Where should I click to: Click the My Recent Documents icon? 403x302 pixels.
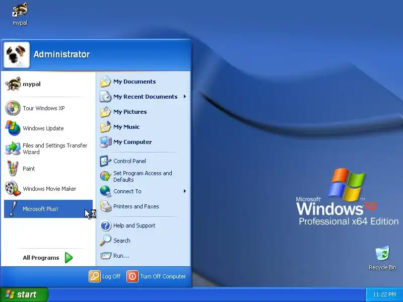pyautogui.click(x=105, y=97)
